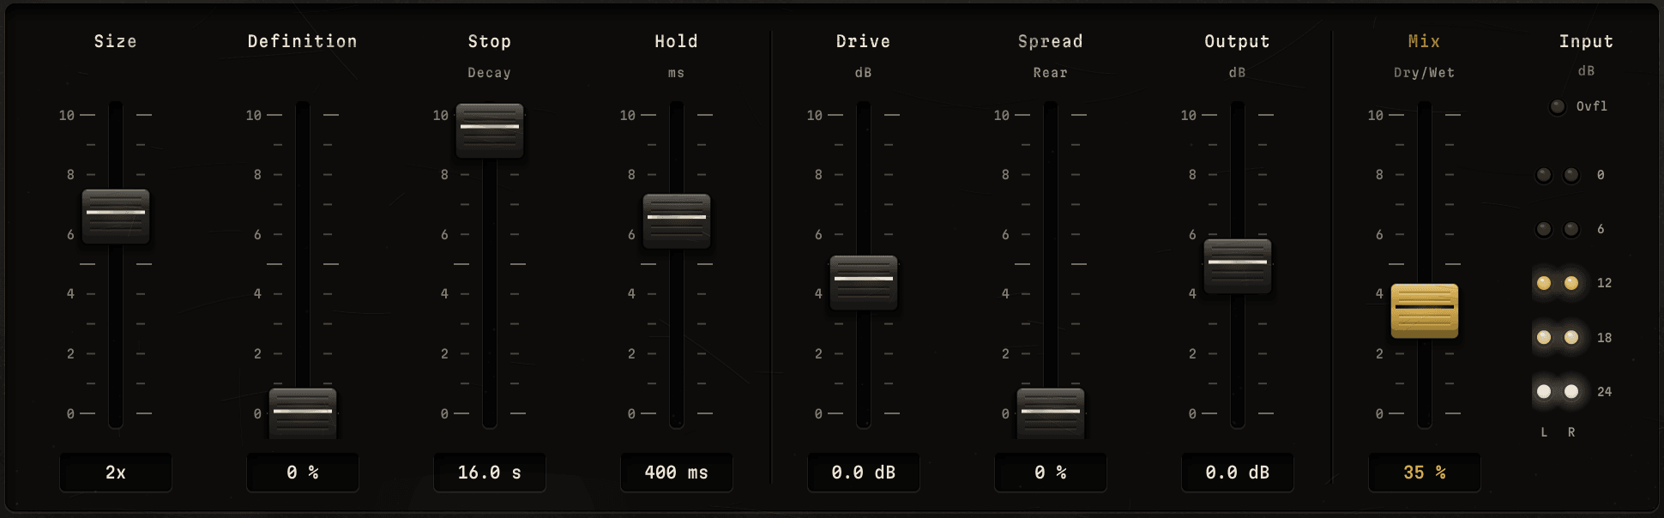
Task: Click the Ovfl overflow indicator LED
Action: [x=1558, y=106]
